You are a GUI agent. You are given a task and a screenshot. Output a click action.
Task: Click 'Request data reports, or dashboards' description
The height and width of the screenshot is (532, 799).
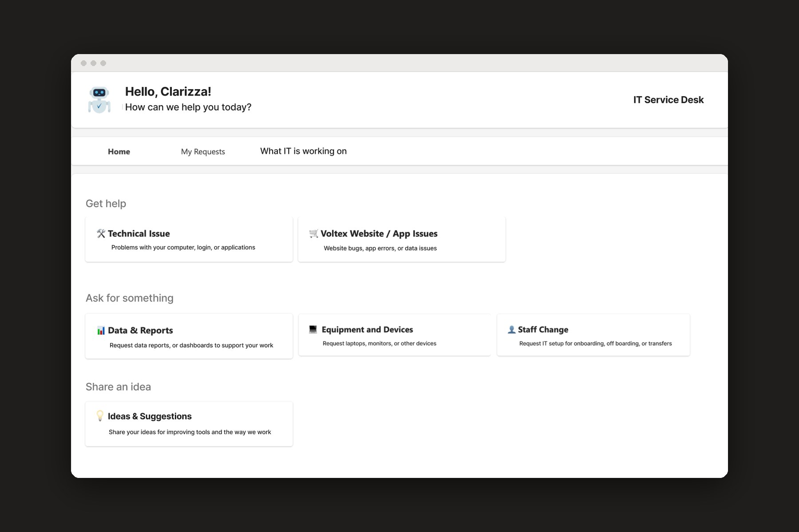191,345
